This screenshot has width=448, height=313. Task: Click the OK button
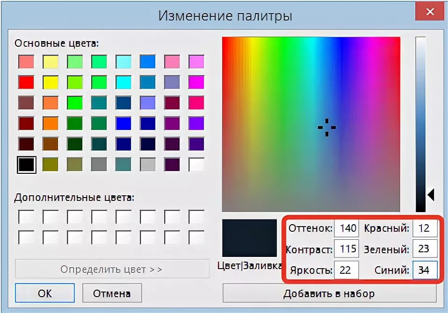(x=45, y=293)
